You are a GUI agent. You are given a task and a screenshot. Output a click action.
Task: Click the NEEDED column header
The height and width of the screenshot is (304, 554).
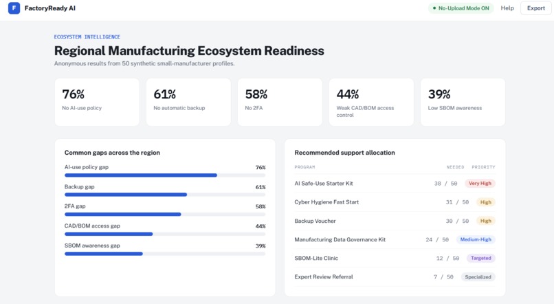point(455,167)
